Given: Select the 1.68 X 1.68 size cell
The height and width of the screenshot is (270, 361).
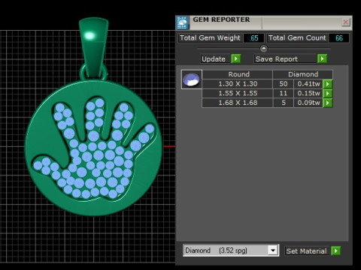Looking at the screenshot, I should point(238,103).
